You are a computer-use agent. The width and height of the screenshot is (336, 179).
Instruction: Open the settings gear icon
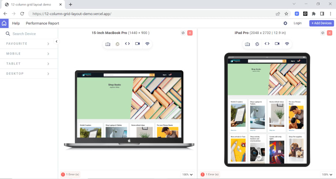click(285, 23)
